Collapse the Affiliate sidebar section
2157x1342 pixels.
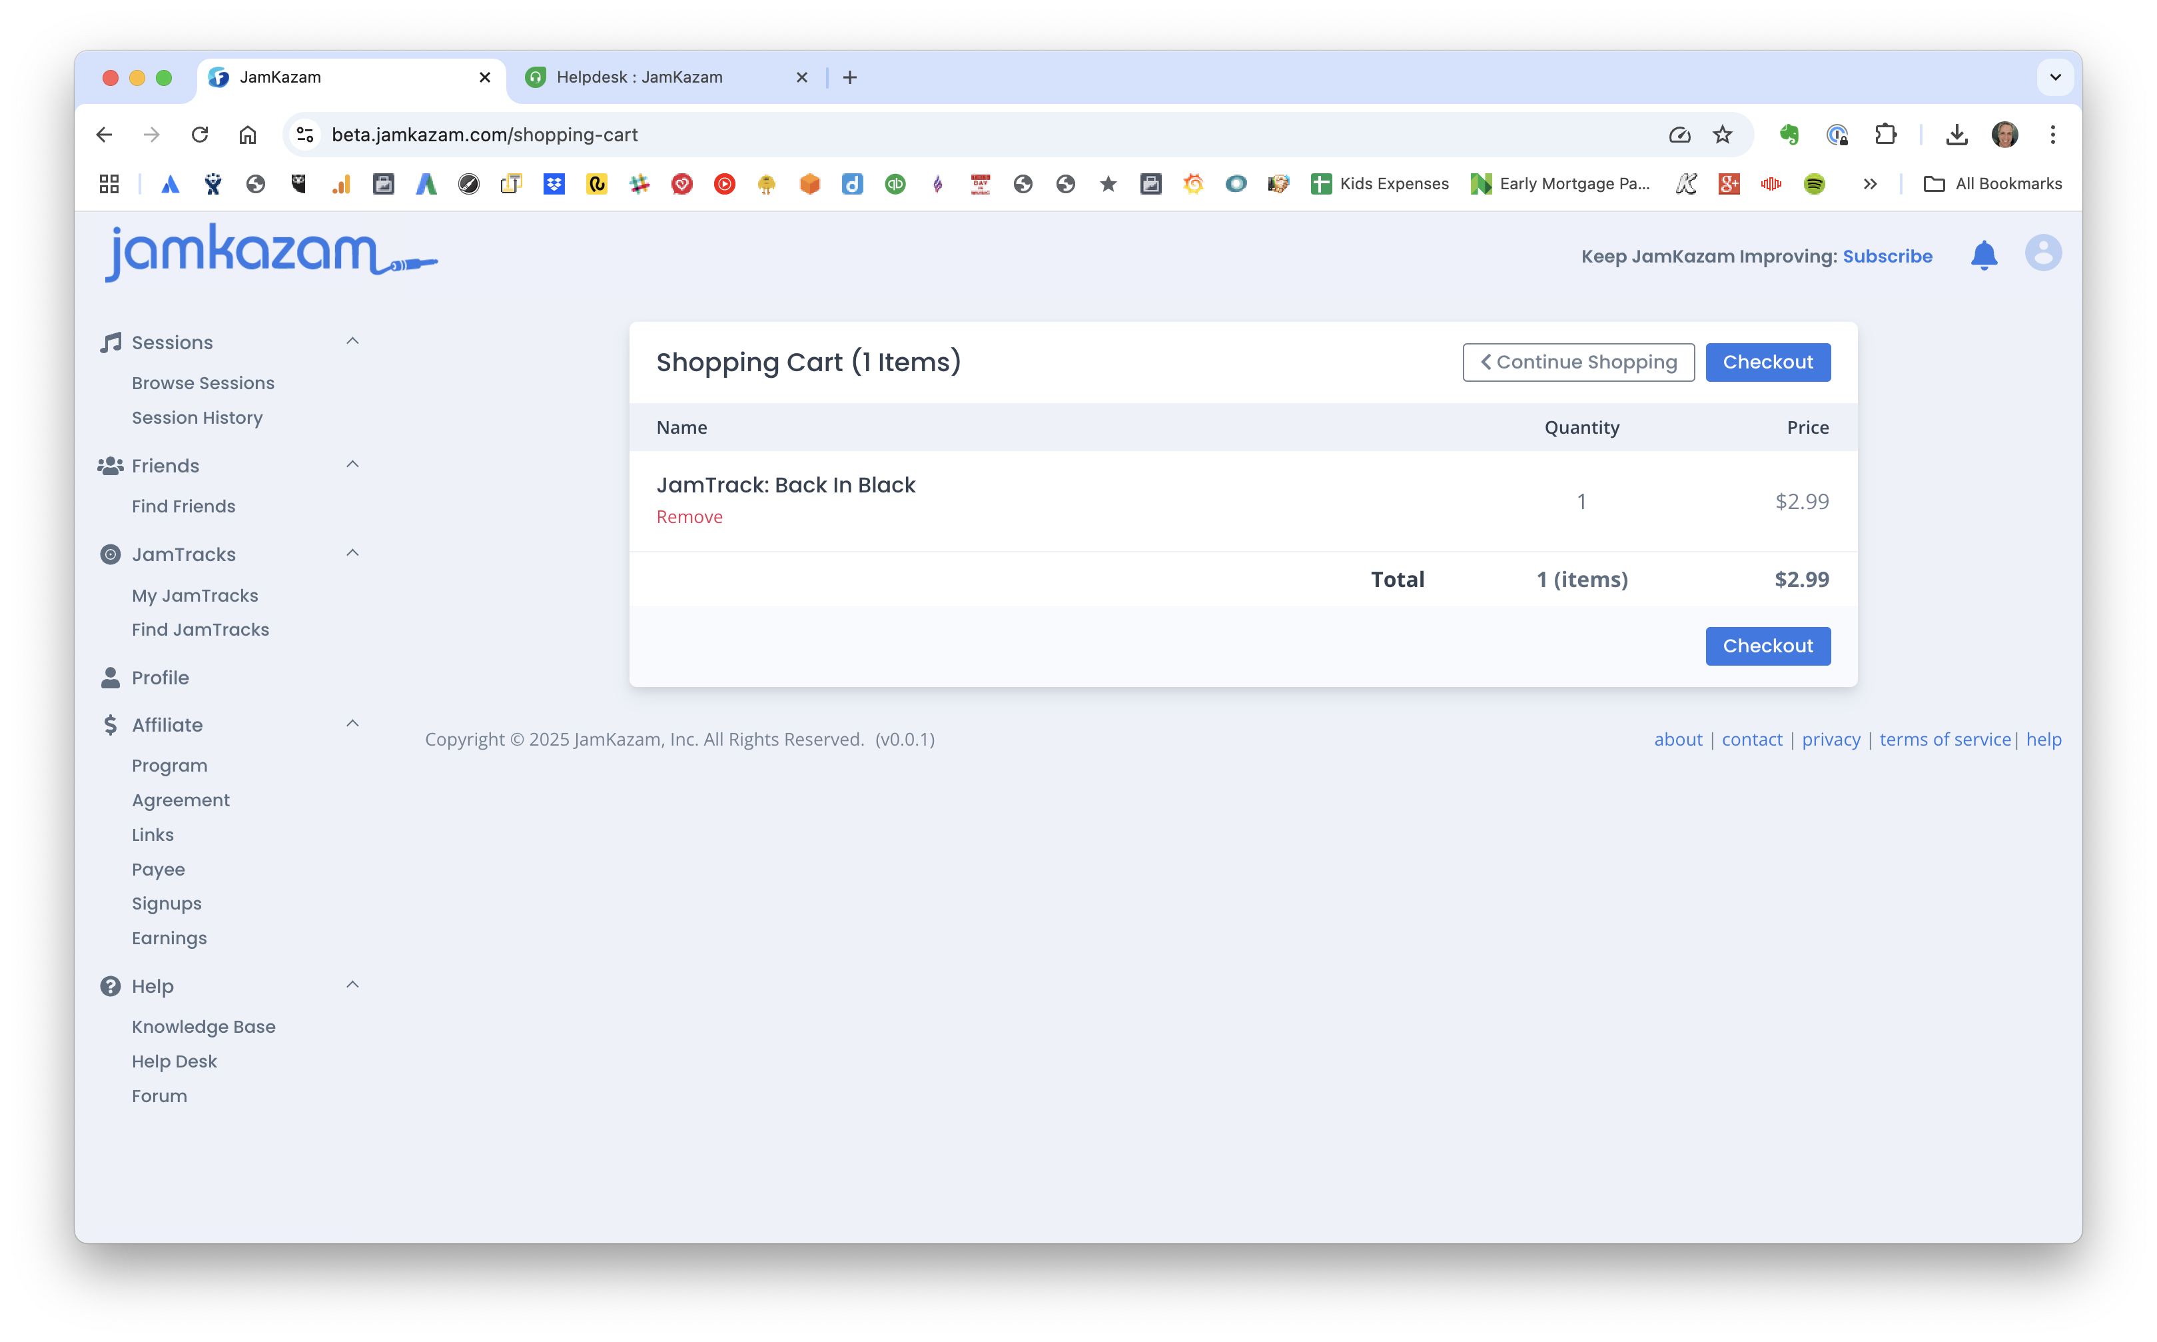352,724
